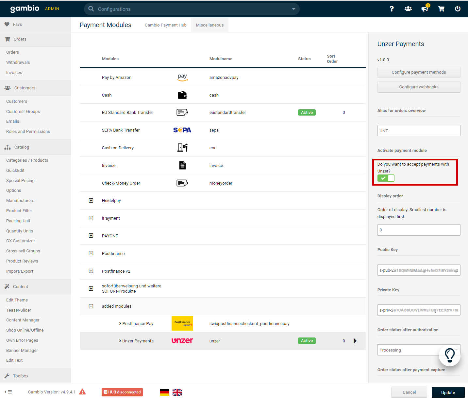
Task: Click the Cancel button
Action: tap(409, 392)
